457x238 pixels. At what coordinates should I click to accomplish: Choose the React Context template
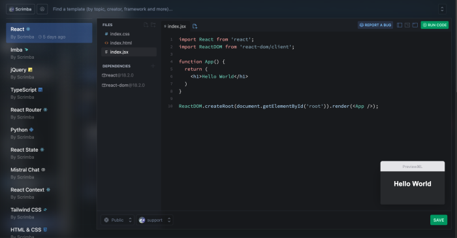pos(49,194)
